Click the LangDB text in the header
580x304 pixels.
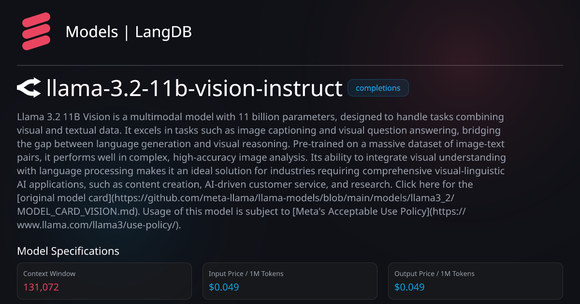pyautogui.click(x=163, y=32)
